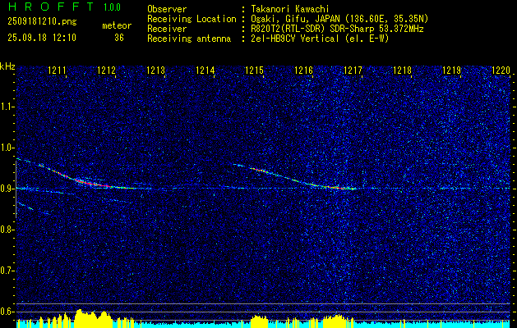This screenshot has height=328, width=517.
Task: Click the timestamp 25.09.18 12:10
Action: 42,38
